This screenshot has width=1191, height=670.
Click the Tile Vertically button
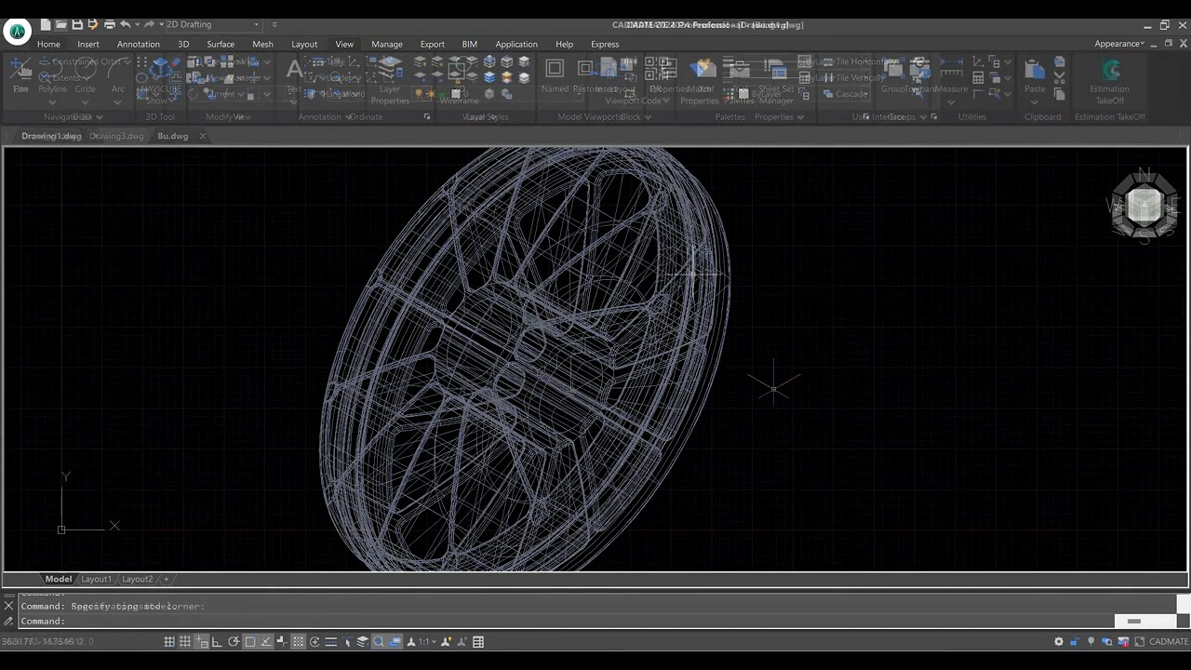click(852, 78)
